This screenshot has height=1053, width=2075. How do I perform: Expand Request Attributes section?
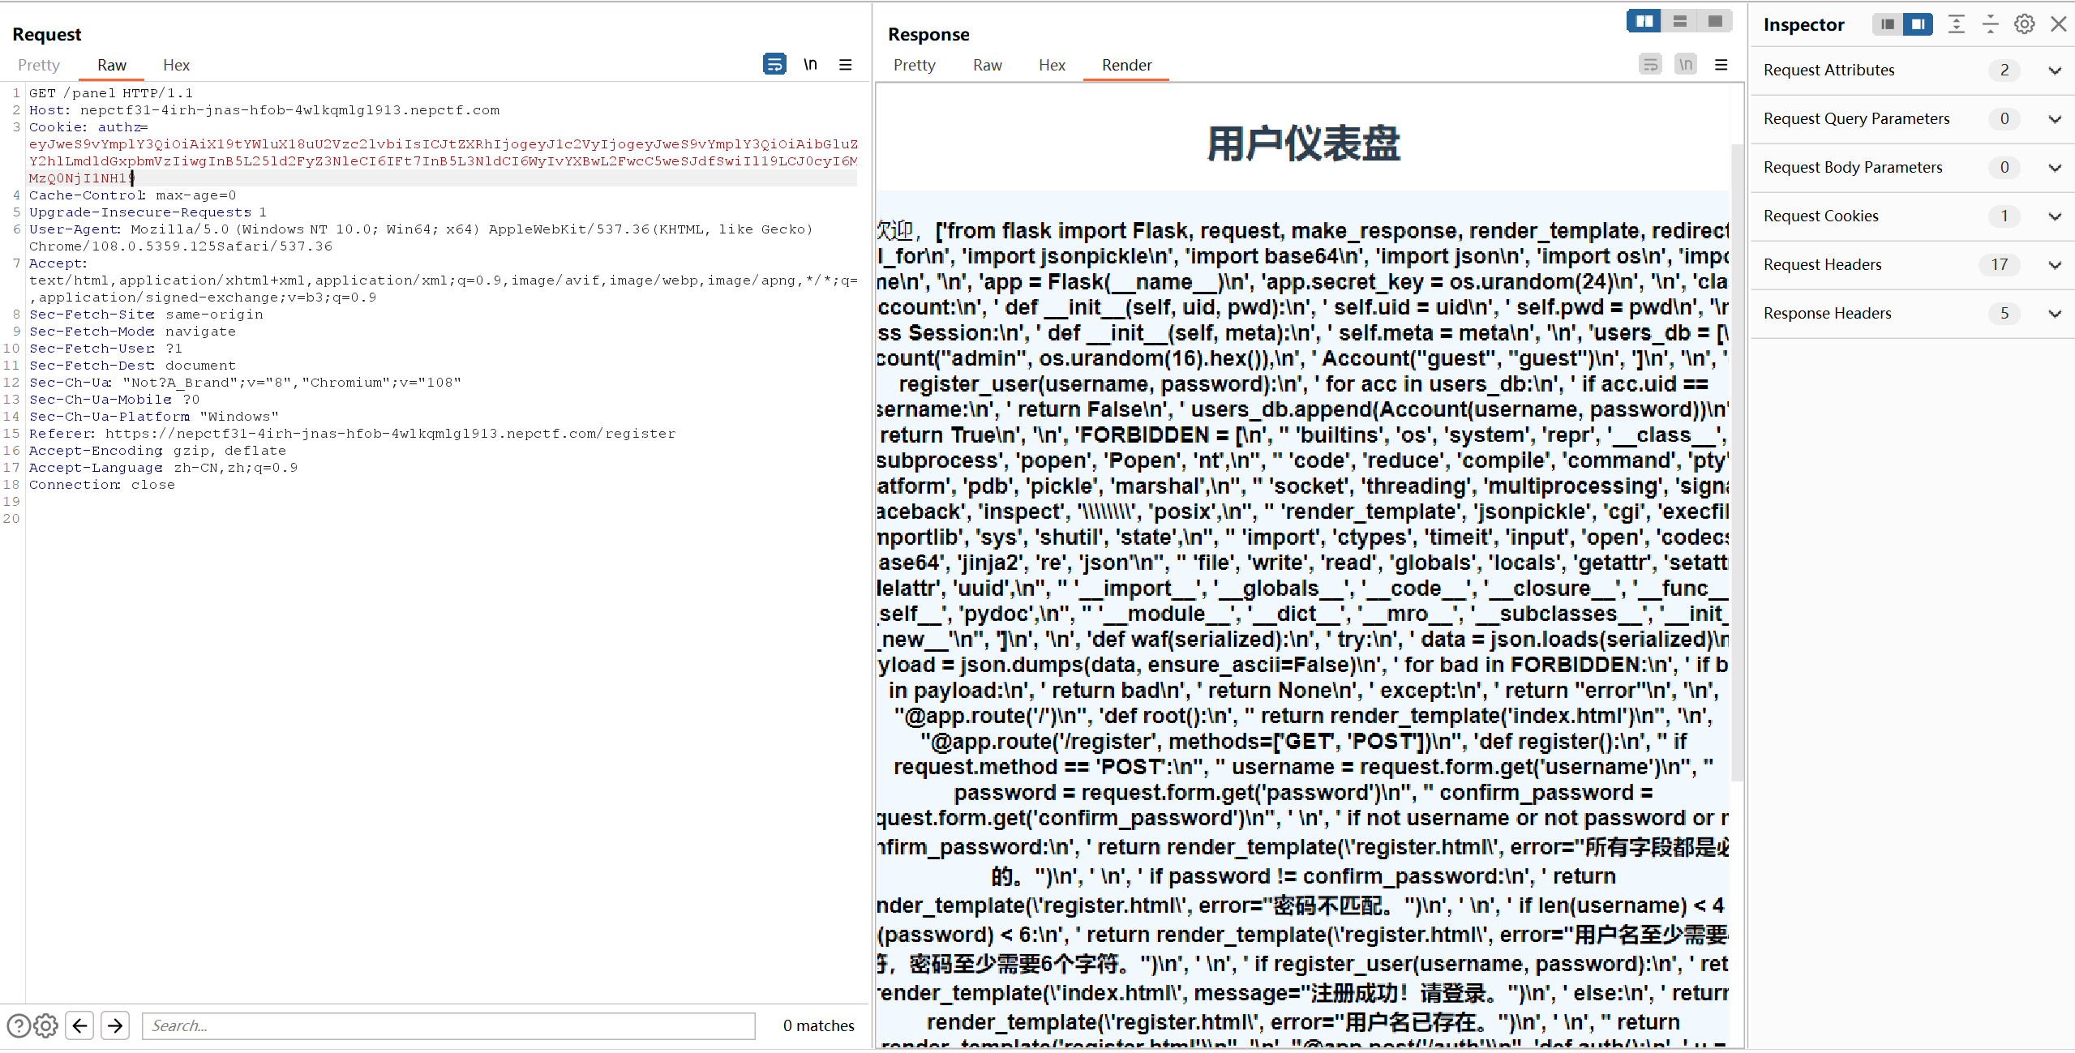(2055, 71)
